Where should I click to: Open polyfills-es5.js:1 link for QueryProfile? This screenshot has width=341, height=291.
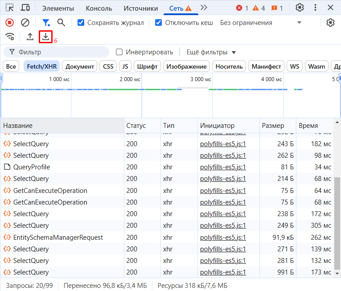point(223,167)
